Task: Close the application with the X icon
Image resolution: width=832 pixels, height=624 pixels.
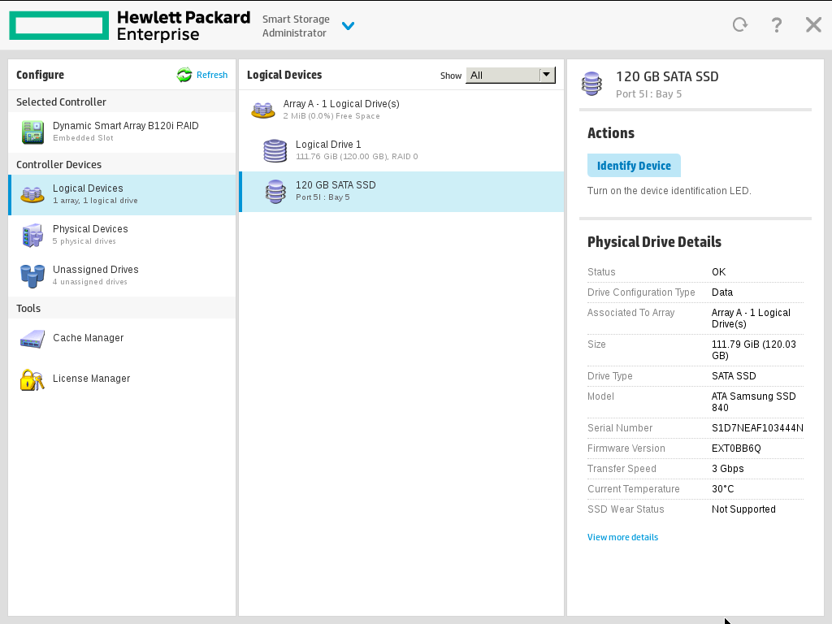Action: click(x=813, y=24)
